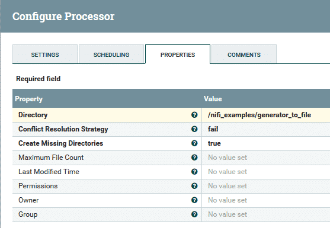Edit the Directory value /nifi_examples/generator_to_file
Image resolution: width=330 pixels, height=228 pixels.
(259, 115)
